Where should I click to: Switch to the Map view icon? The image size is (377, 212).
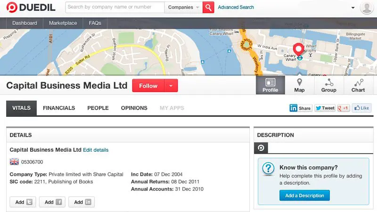299,85
